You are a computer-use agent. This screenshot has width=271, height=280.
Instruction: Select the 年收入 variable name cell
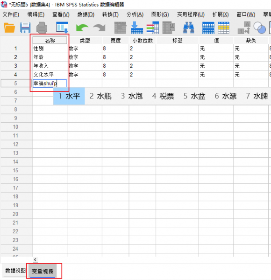click(50, 66)
